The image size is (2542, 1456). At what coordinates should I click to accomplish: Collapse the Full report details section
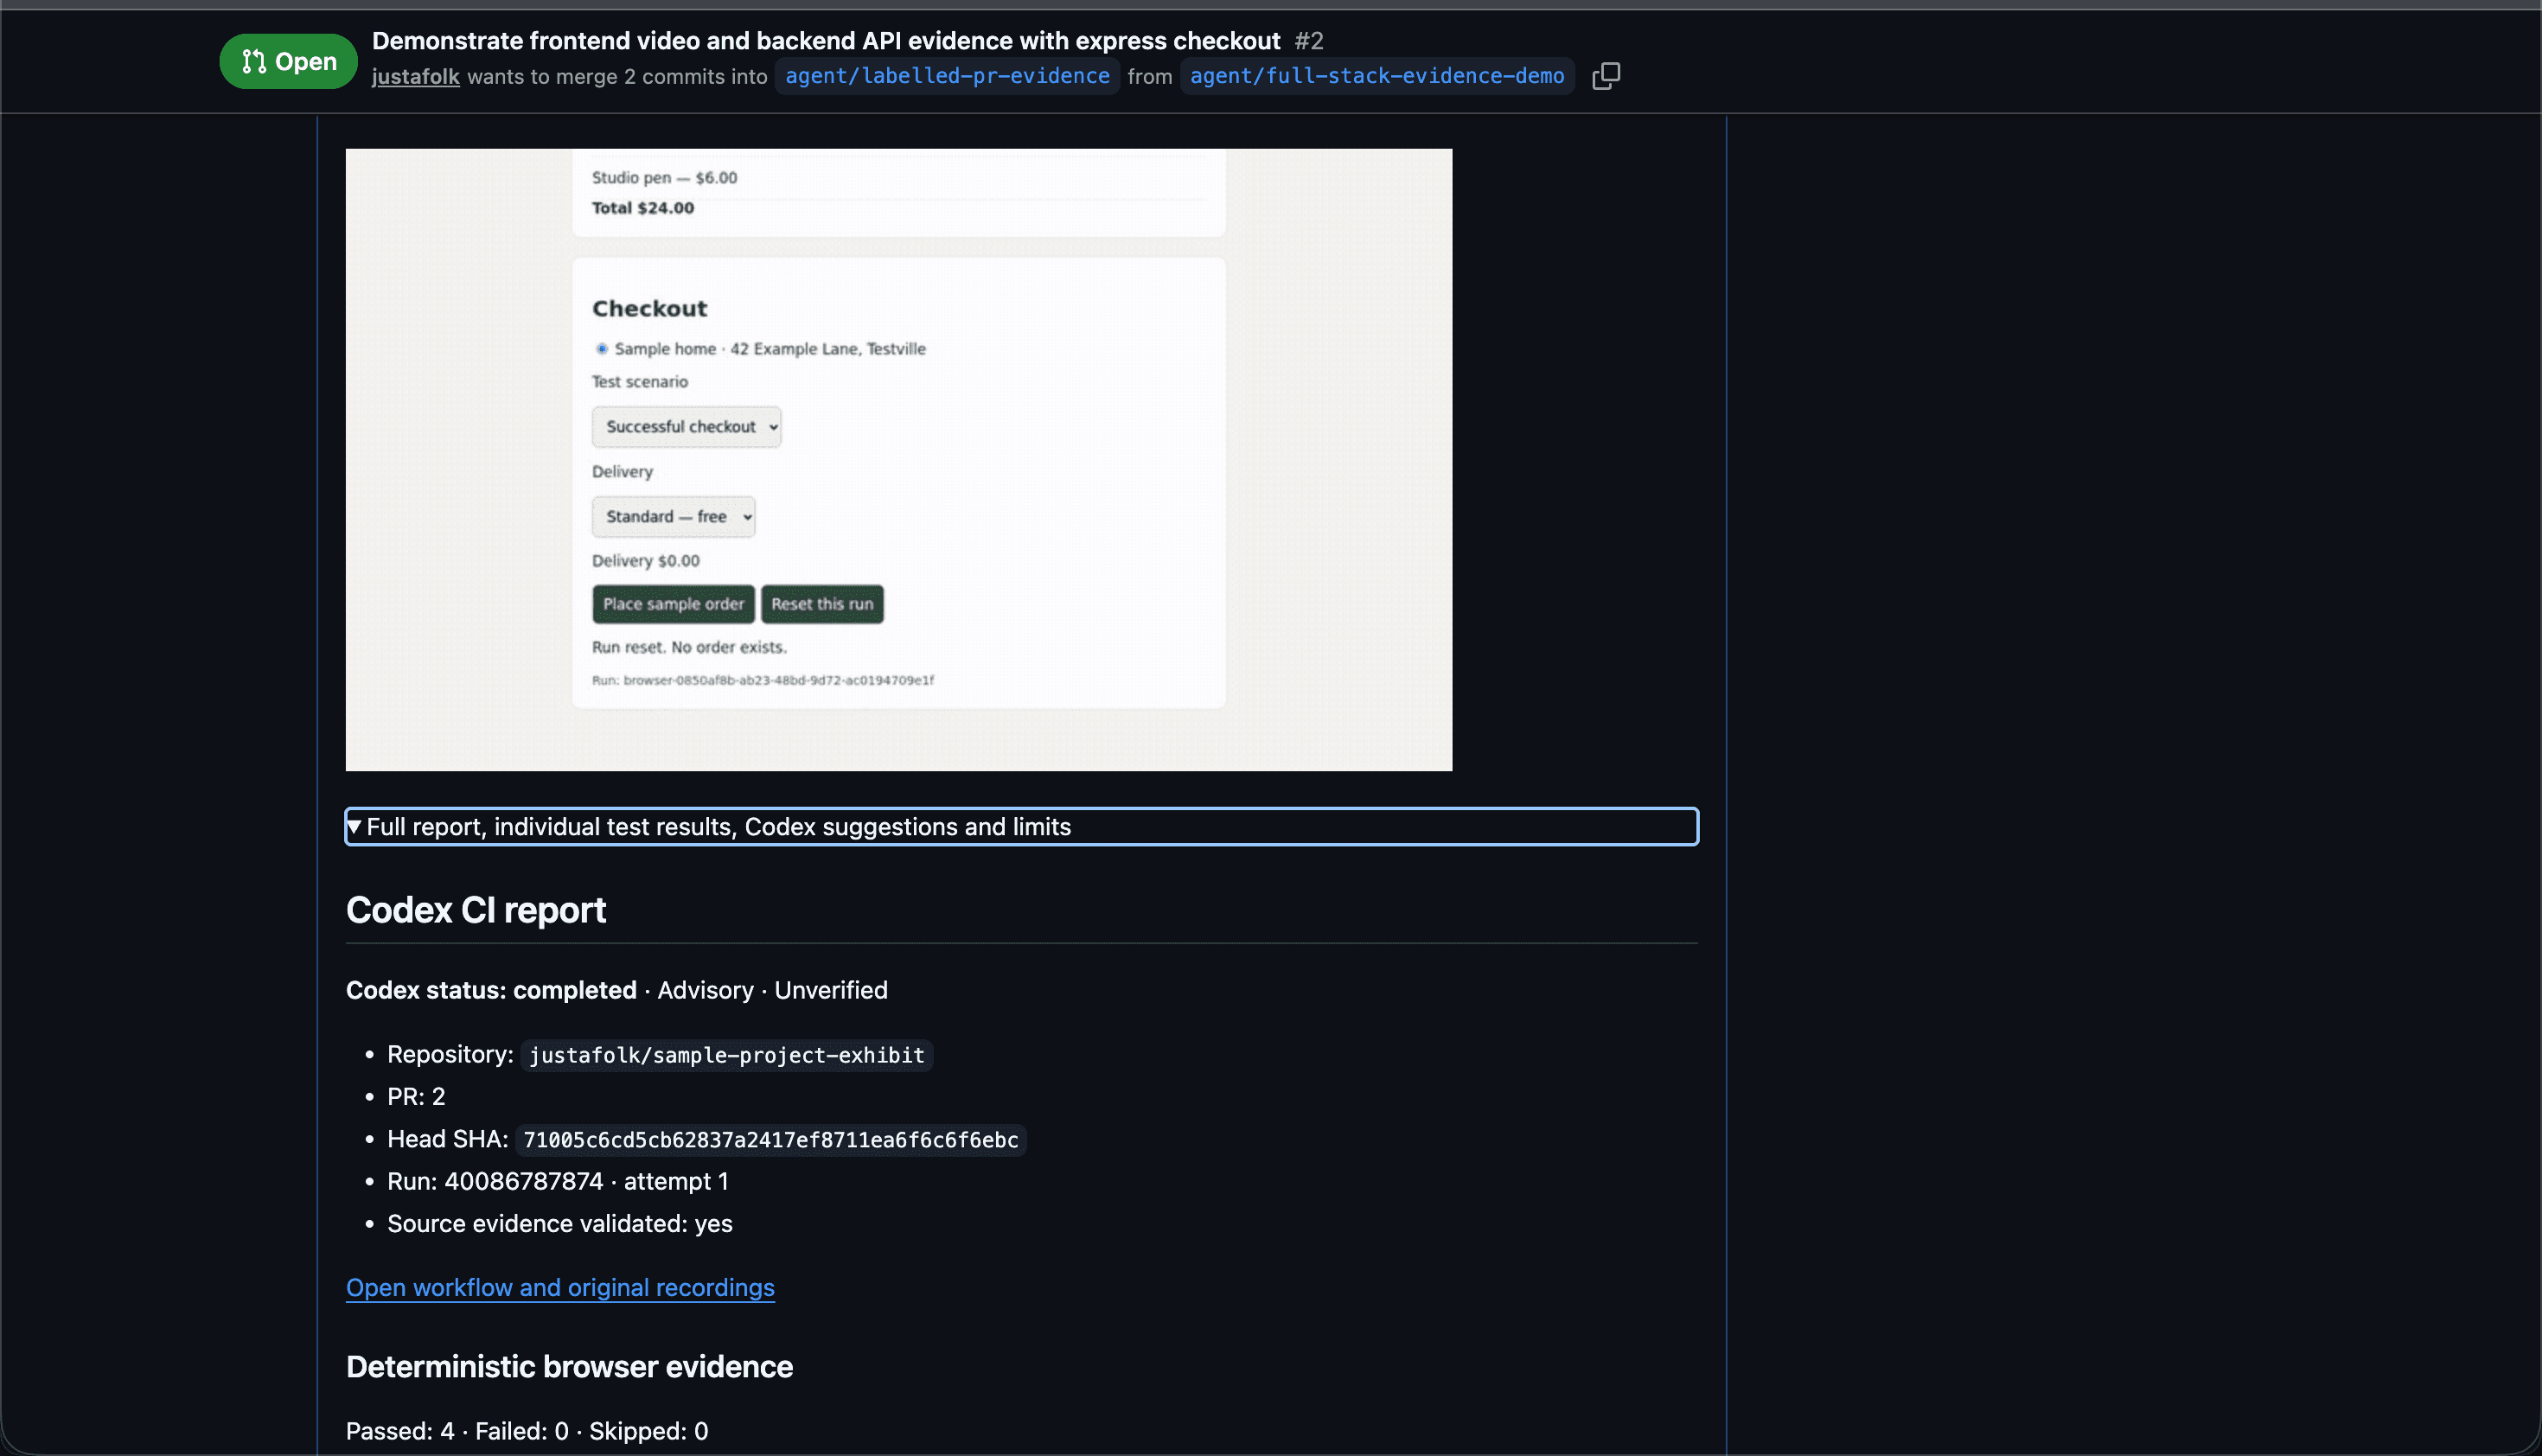click(x=1021, y=826)
